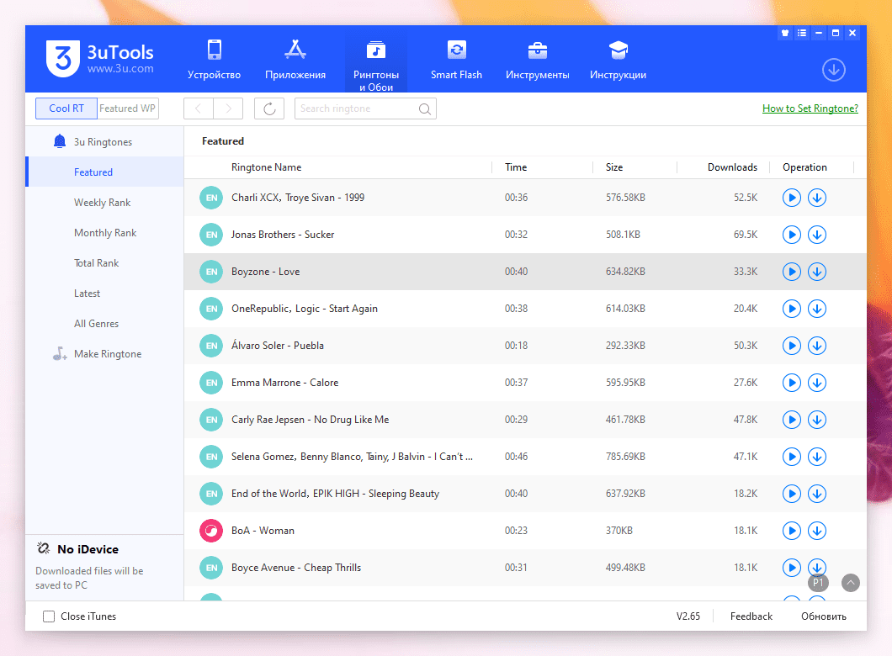Select the Weekly Rank menu item

coord(102,203)
